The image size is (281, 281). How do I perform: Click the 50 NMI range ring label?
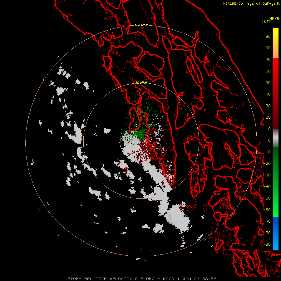[x=141, y=83]
